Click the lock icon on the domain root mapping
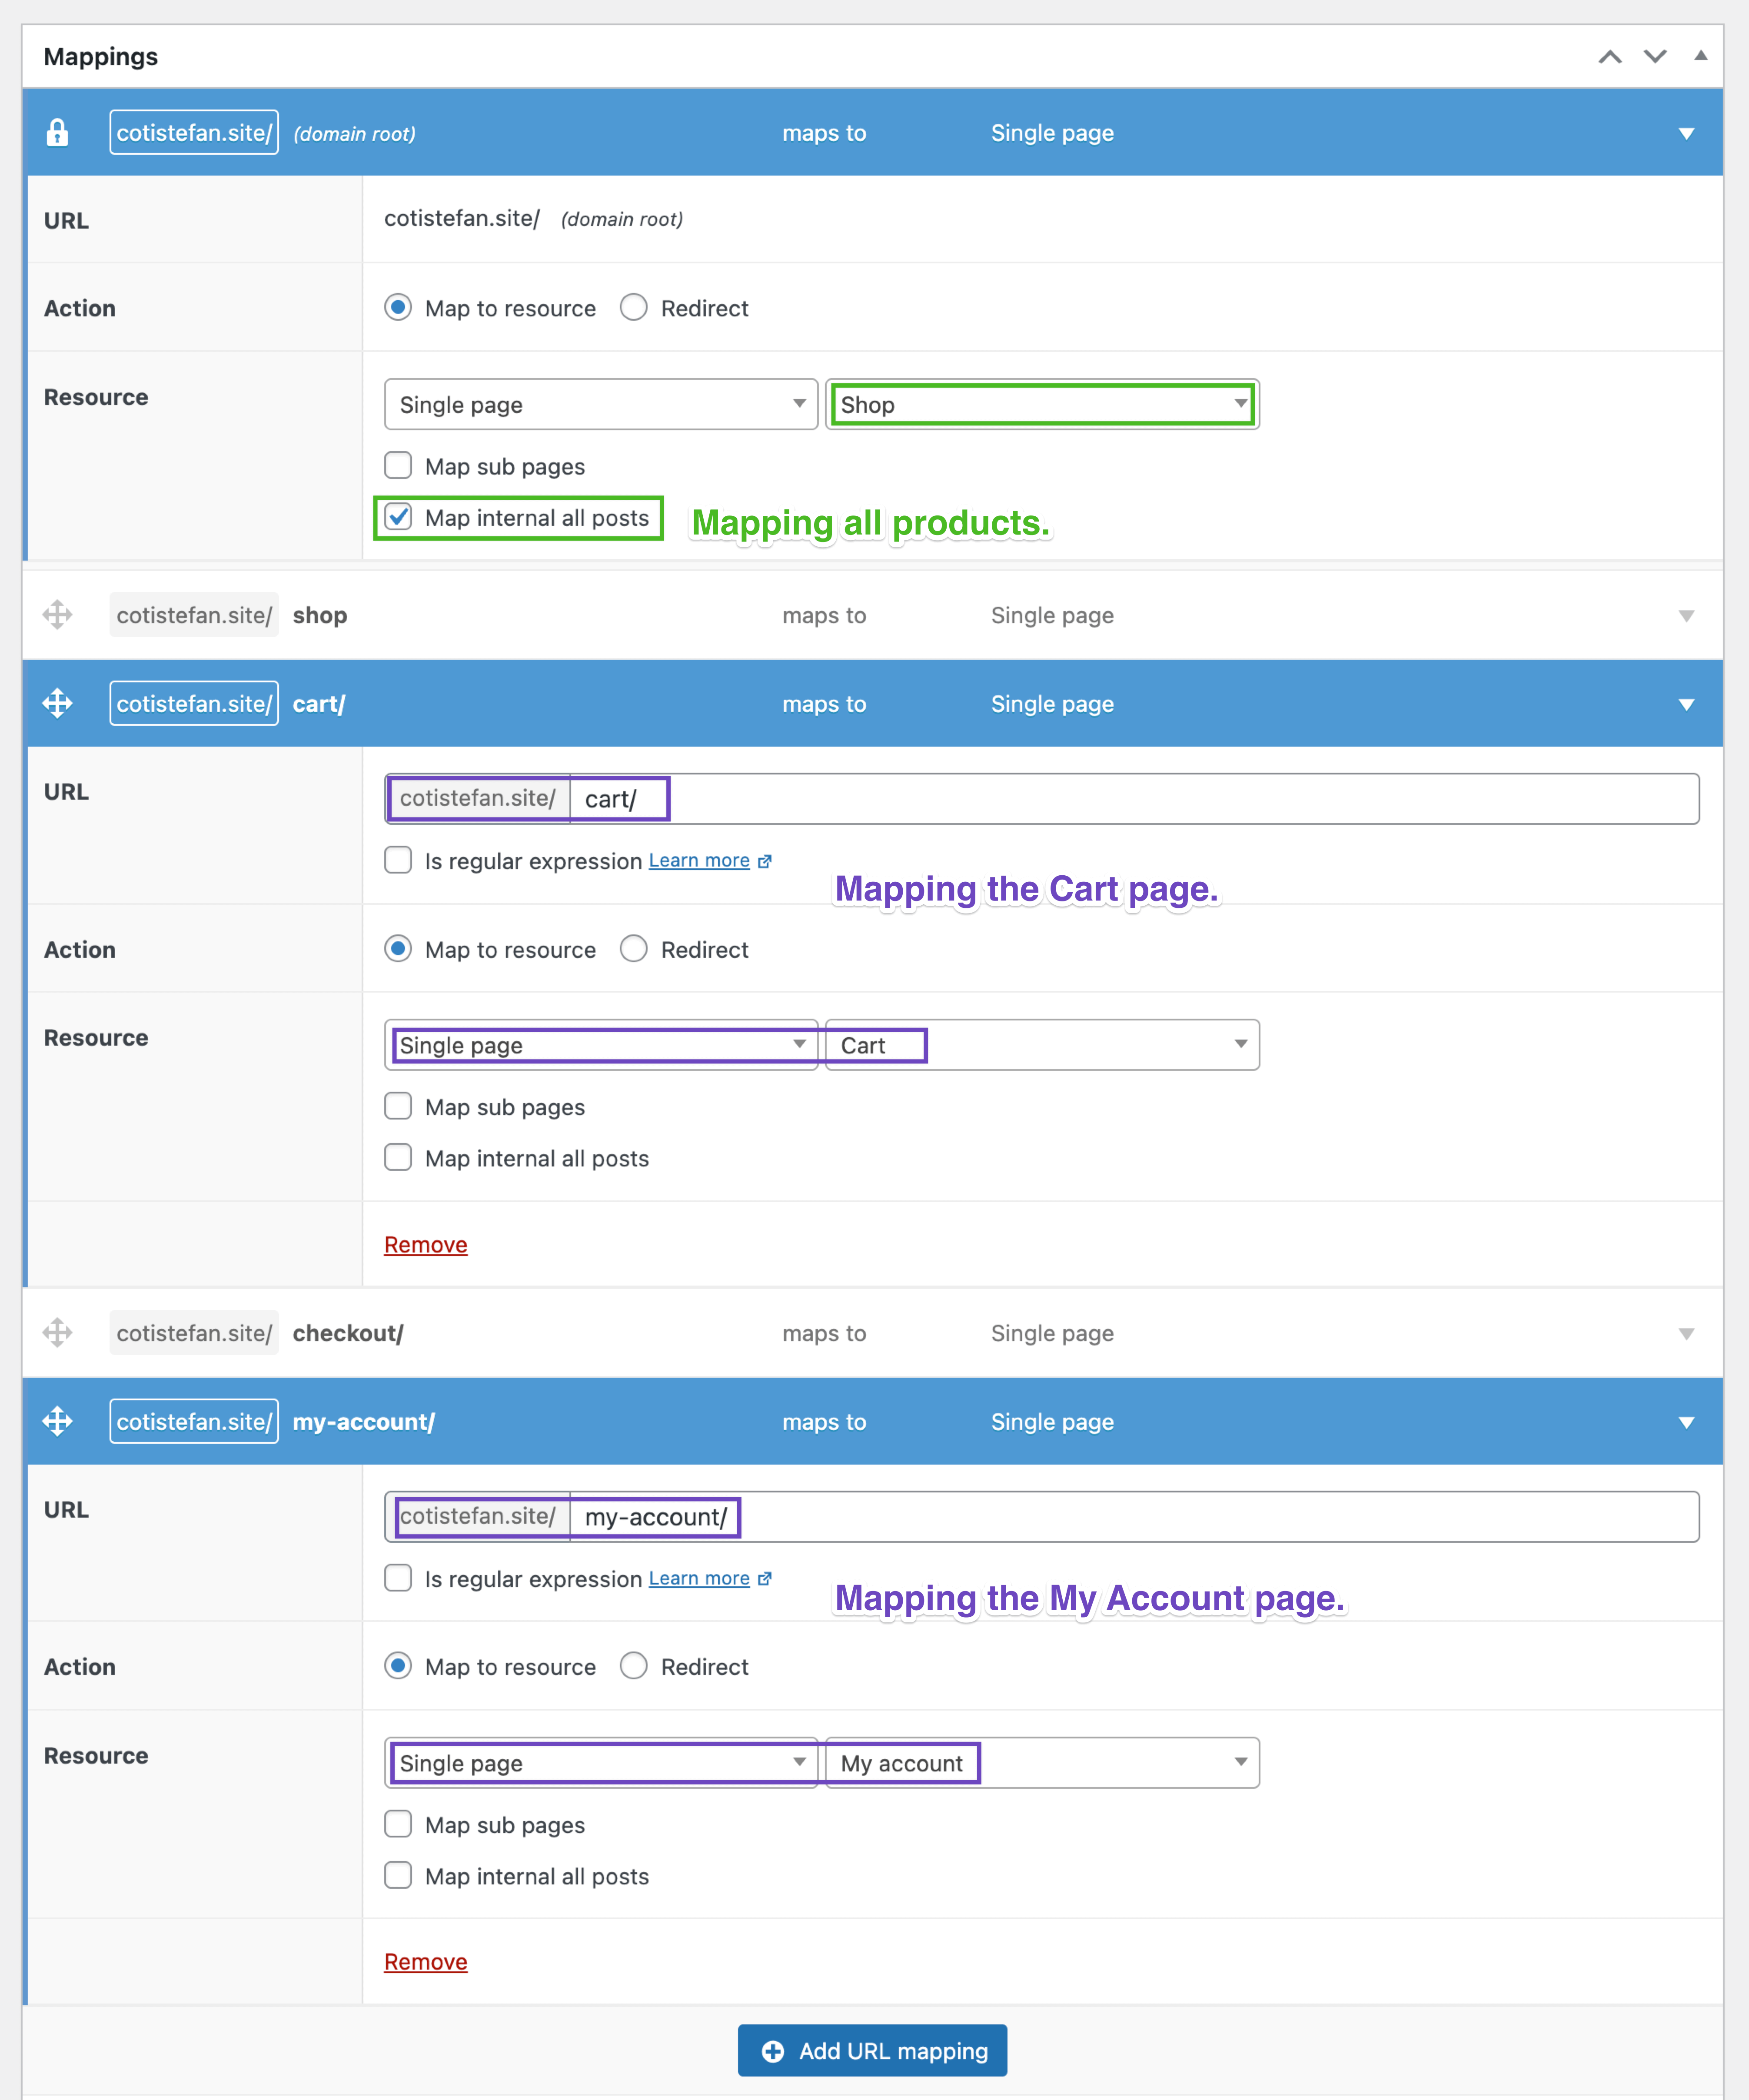This screenshot has height=2100, width=1749. (x=57, y=132)
